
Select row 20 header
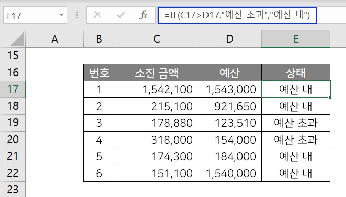point(13,139)
